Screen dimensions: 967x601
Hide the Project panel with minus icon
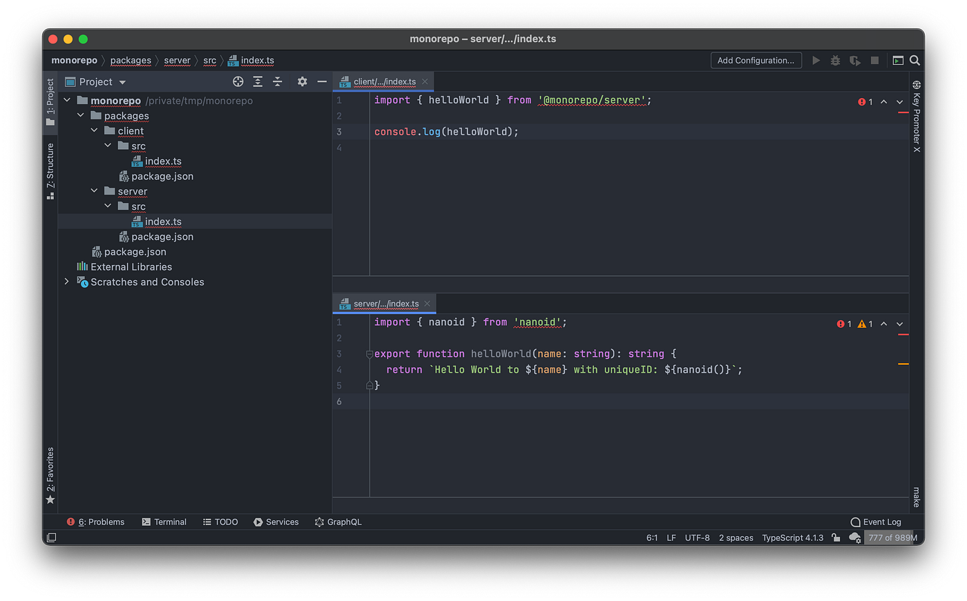[322, 81]
